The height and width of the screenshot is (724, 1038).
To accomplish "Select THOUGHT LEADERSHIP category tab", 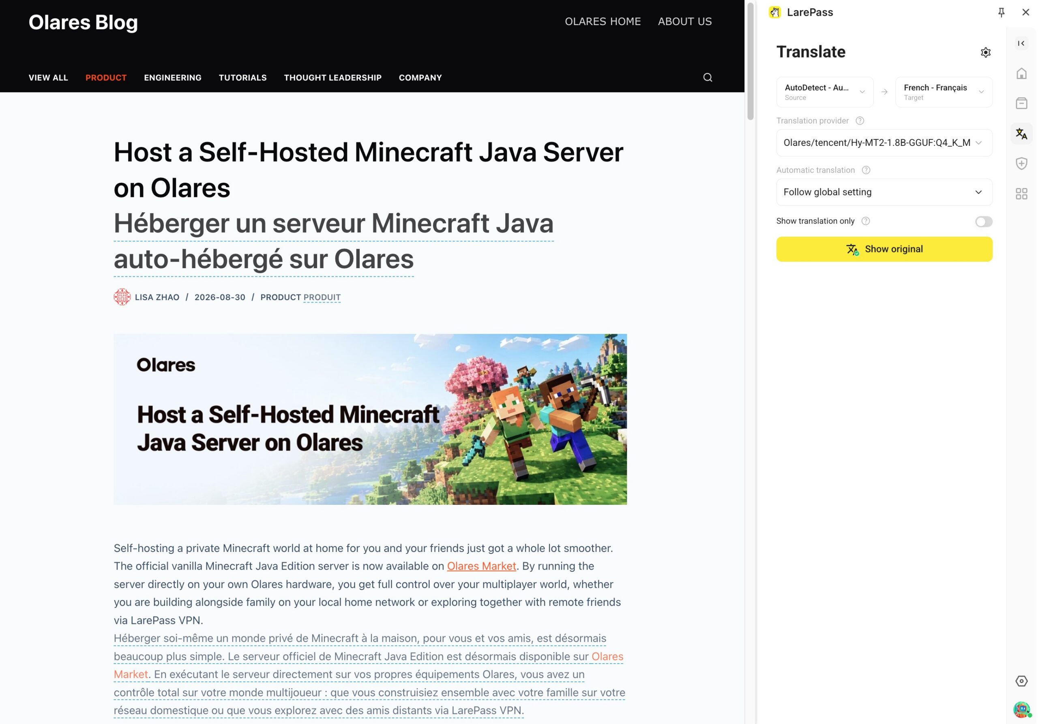I will (x=333, y=78).
